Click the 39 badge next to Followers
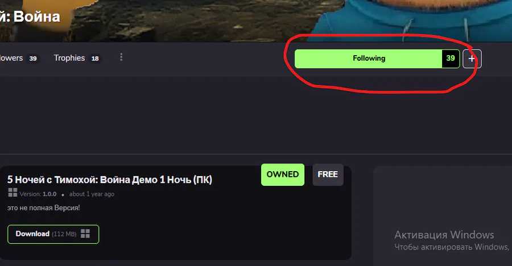 33,59
